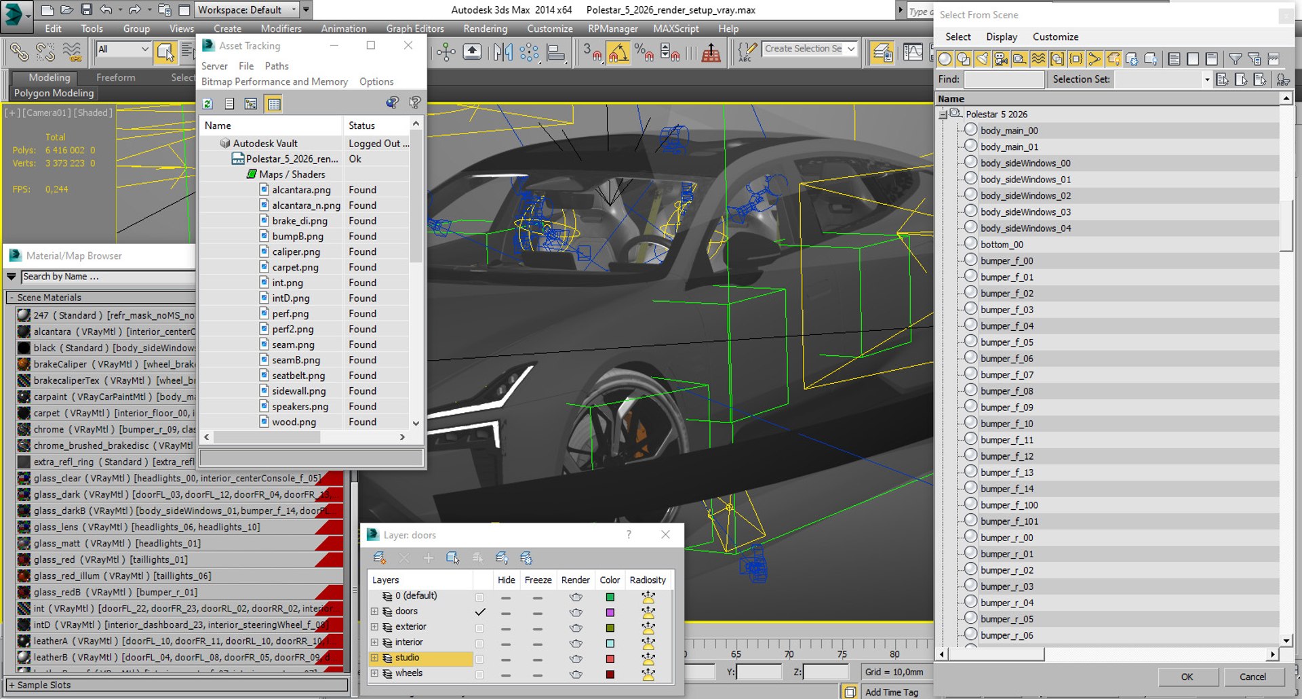Click the doors layer purple color swatch

[x=610, y=612]
